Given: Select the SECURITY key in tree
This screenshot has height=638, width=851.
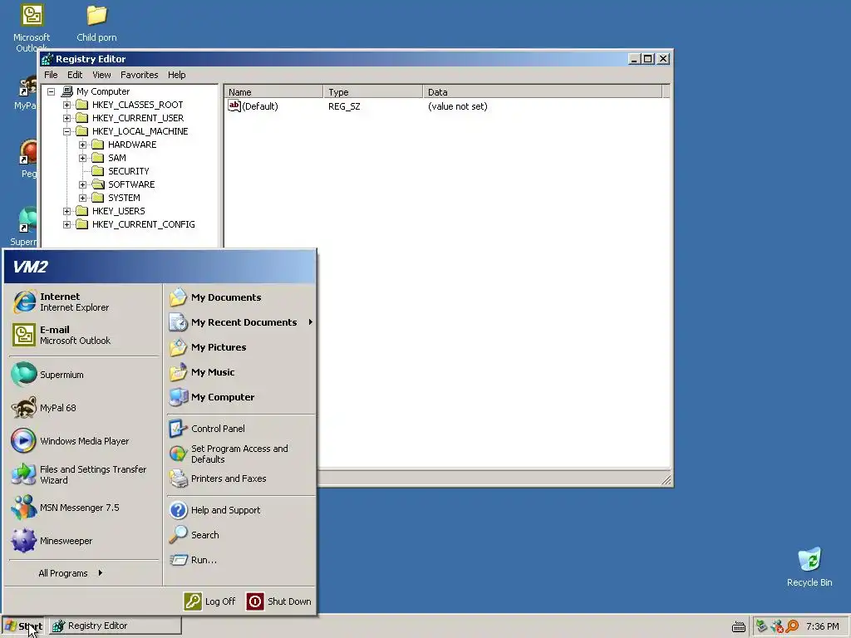Looking at the screenshot, I should coord(129,171).
